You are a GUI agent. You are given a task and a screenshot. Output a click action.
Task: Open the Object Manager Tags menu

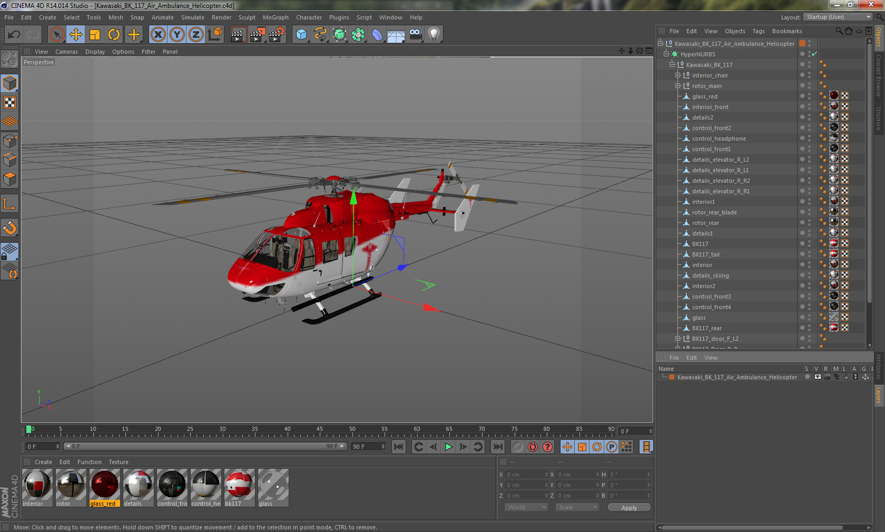759,31
